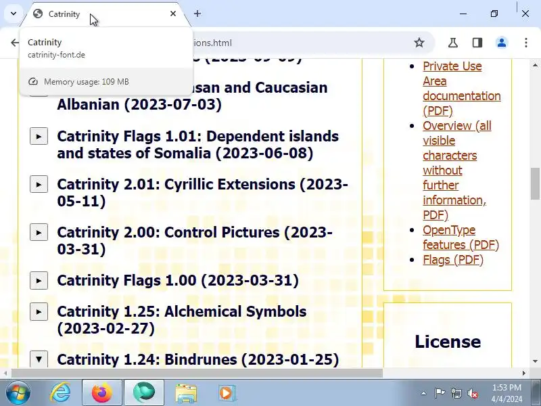
Task: Open the Chrome Labs flask icon
Action: pos(452,43)
